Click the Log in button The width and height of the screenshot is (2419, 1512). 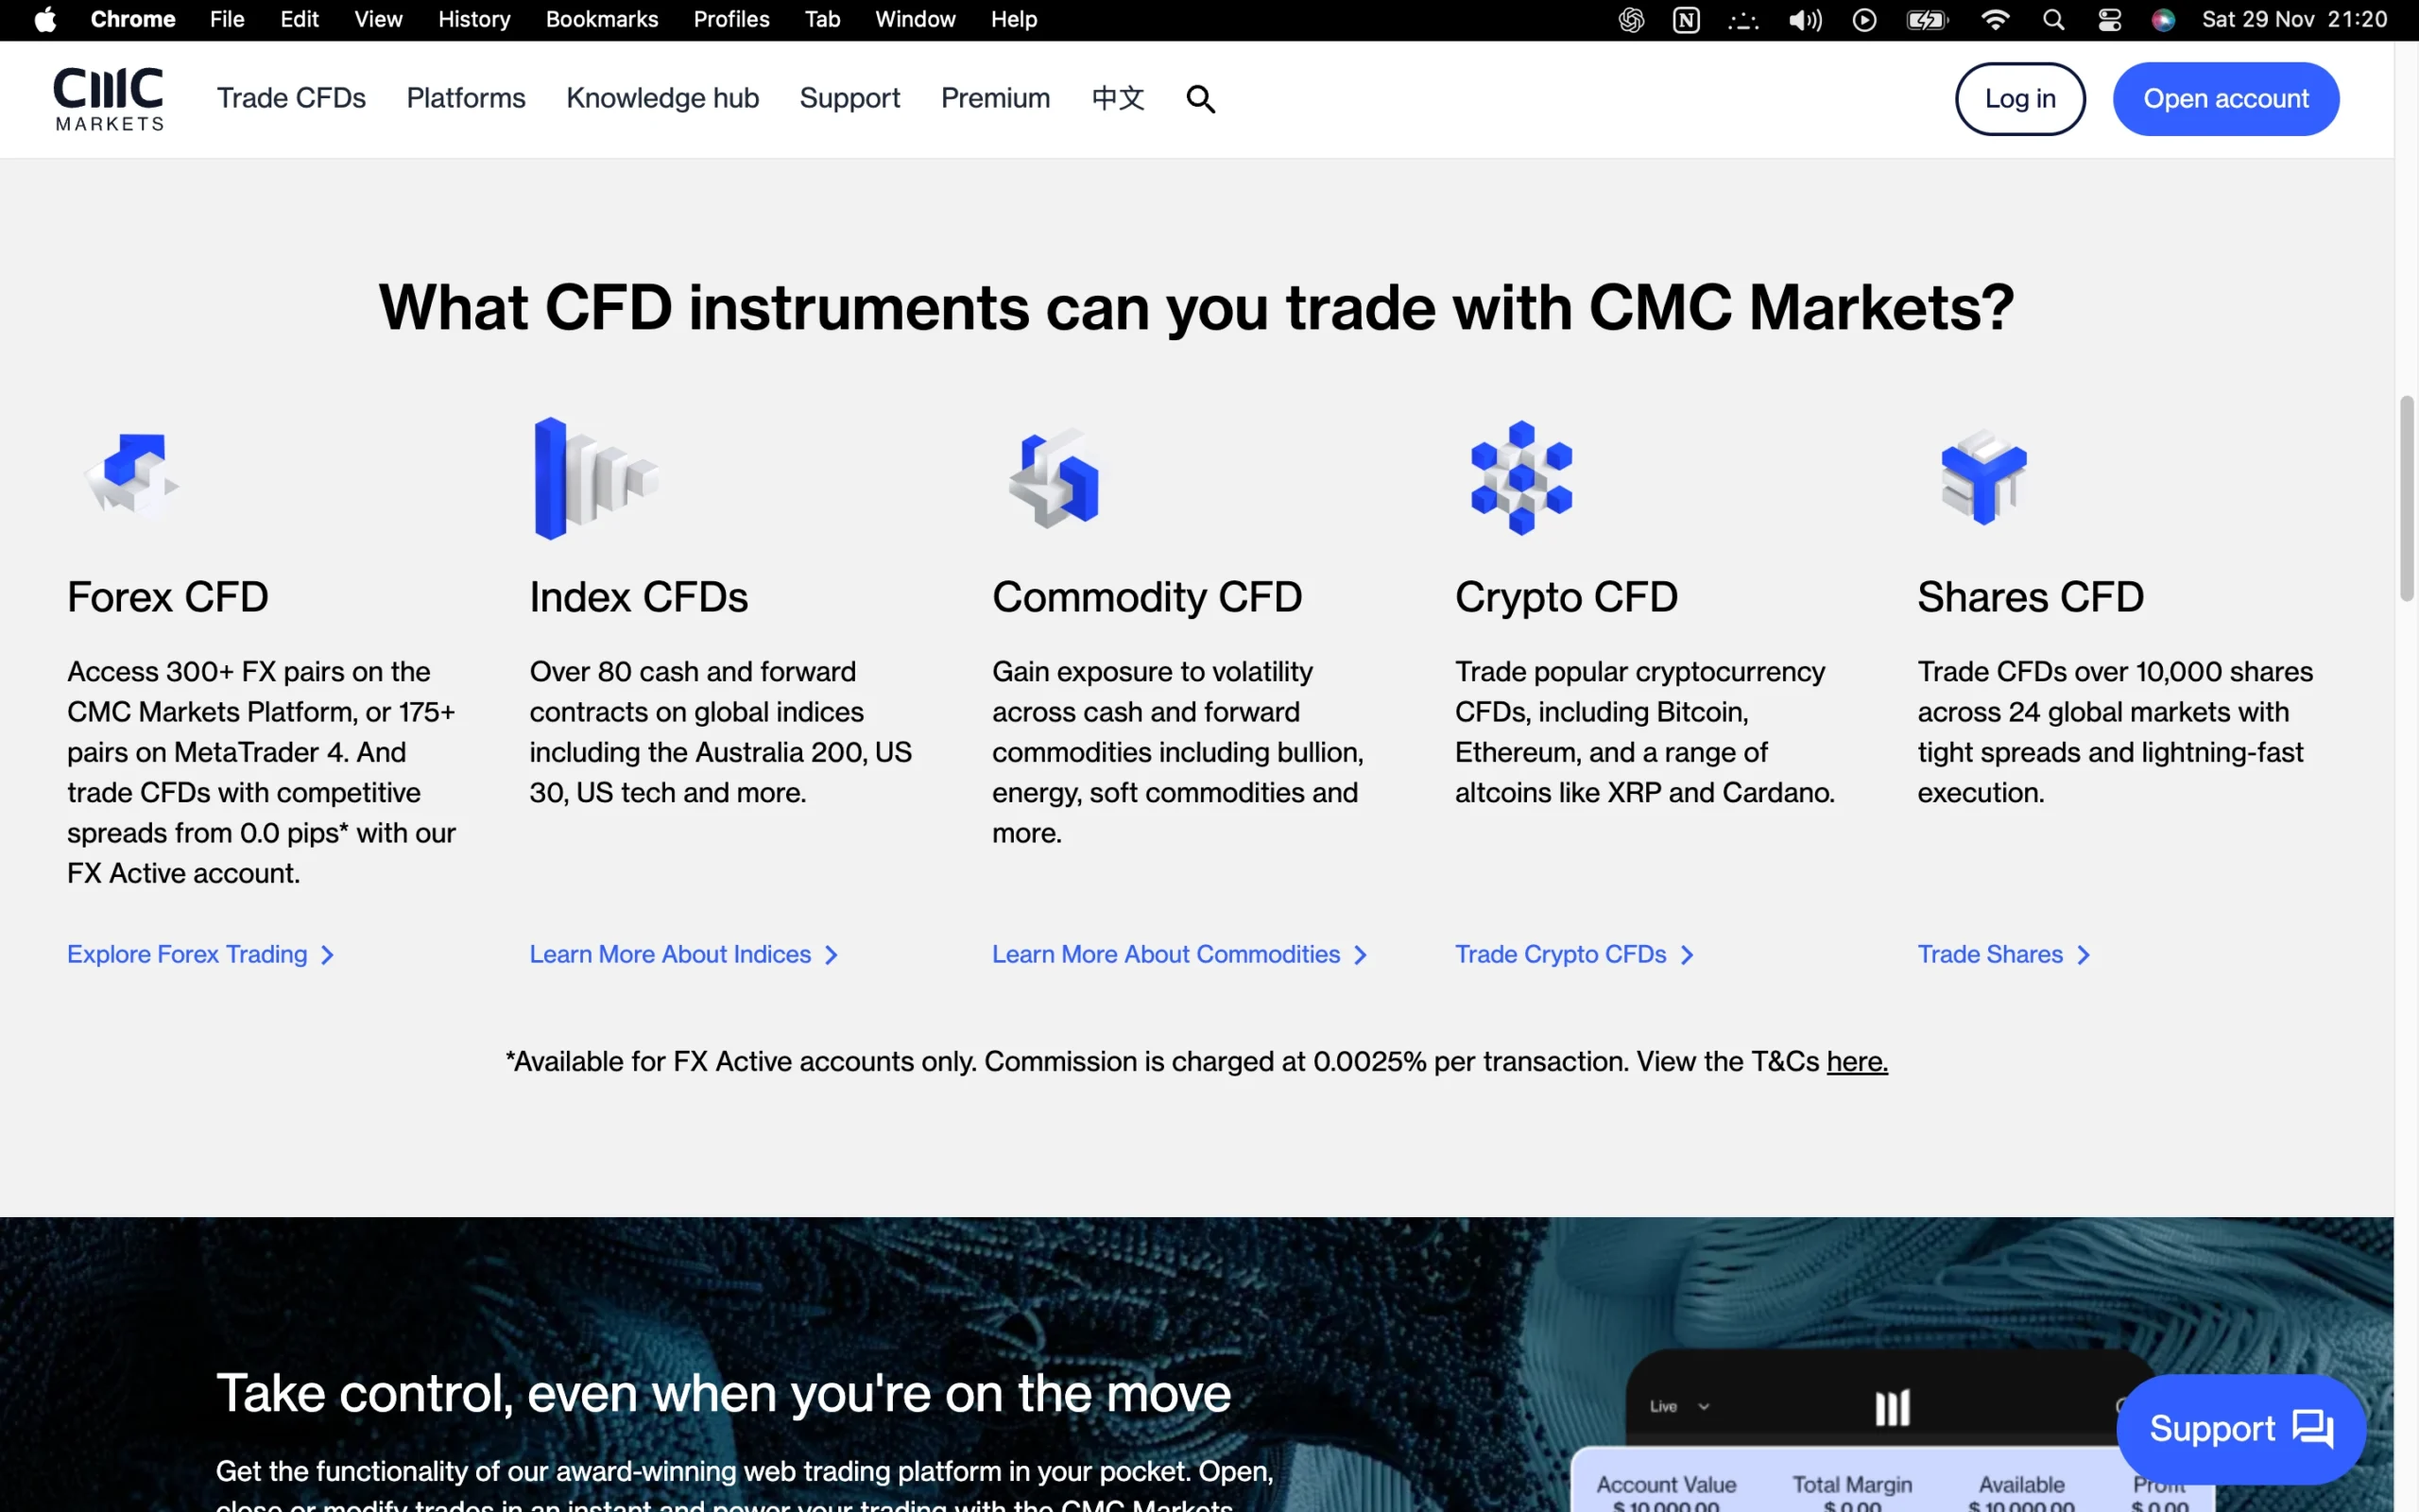(2019, 98)
